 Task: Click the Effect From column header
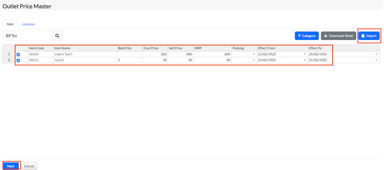tap(283, 48)
